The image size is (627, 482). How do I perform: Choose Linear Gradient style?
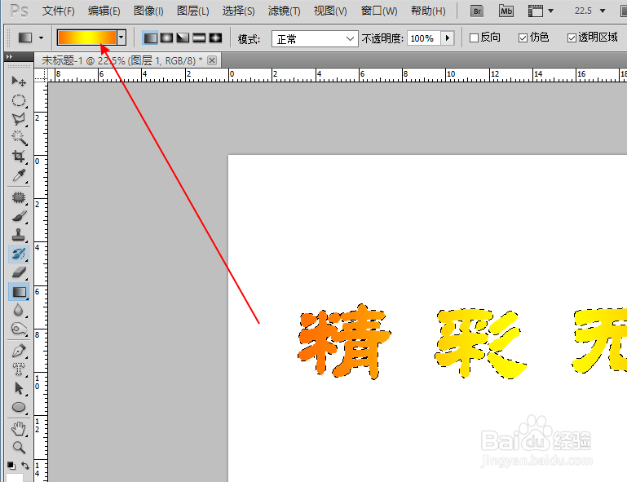(150, 38)
